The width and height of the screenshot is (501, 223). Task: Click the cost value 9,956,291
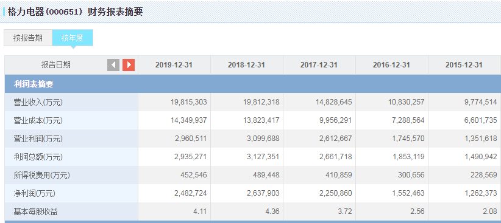pos(335,120)
